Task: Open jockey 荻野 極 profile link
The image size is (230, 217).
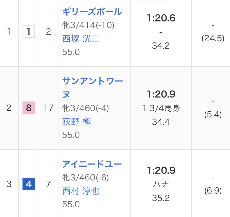Action: pos(77,121)
